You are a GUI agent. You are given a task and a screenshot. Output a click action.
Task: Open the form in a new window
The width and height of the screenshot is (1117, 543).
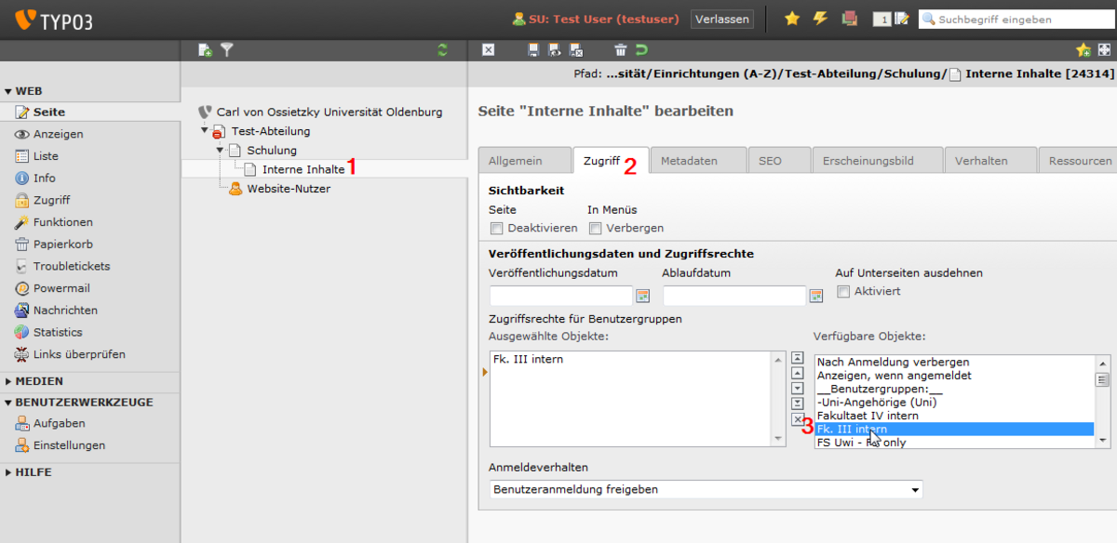click(1104, 49)
